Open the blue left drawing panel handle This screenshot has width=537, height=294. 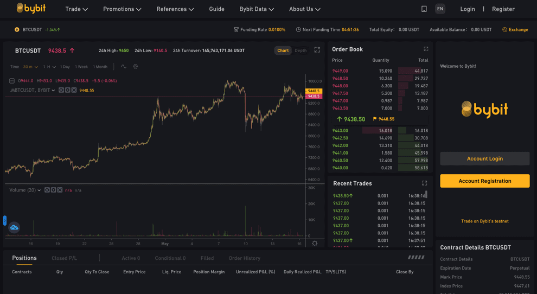pyautogui.click(x=5, y=220)
